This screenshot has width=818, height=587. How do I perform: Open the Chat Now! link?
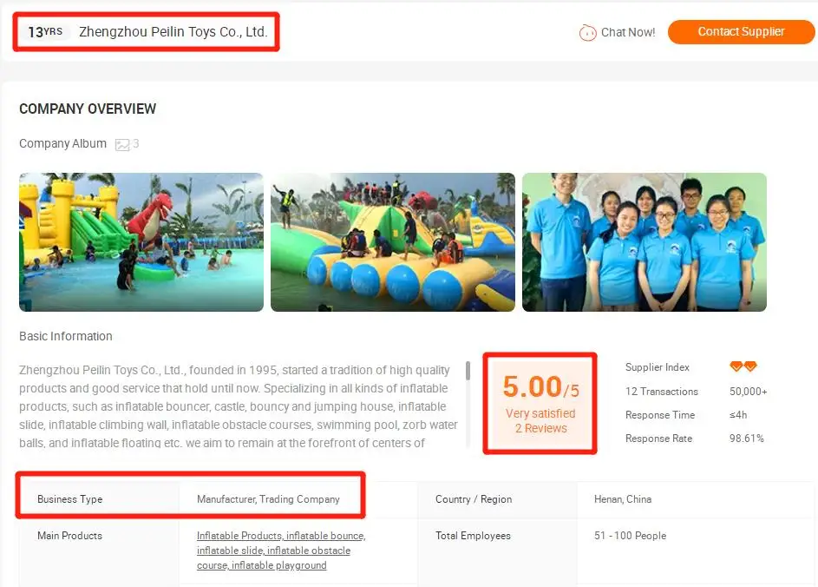(627, 32)
